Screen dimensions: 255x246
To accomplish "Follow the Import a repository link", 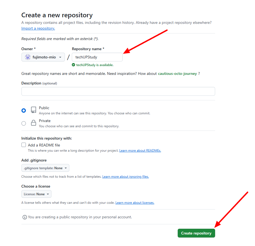I will (38, 28).
